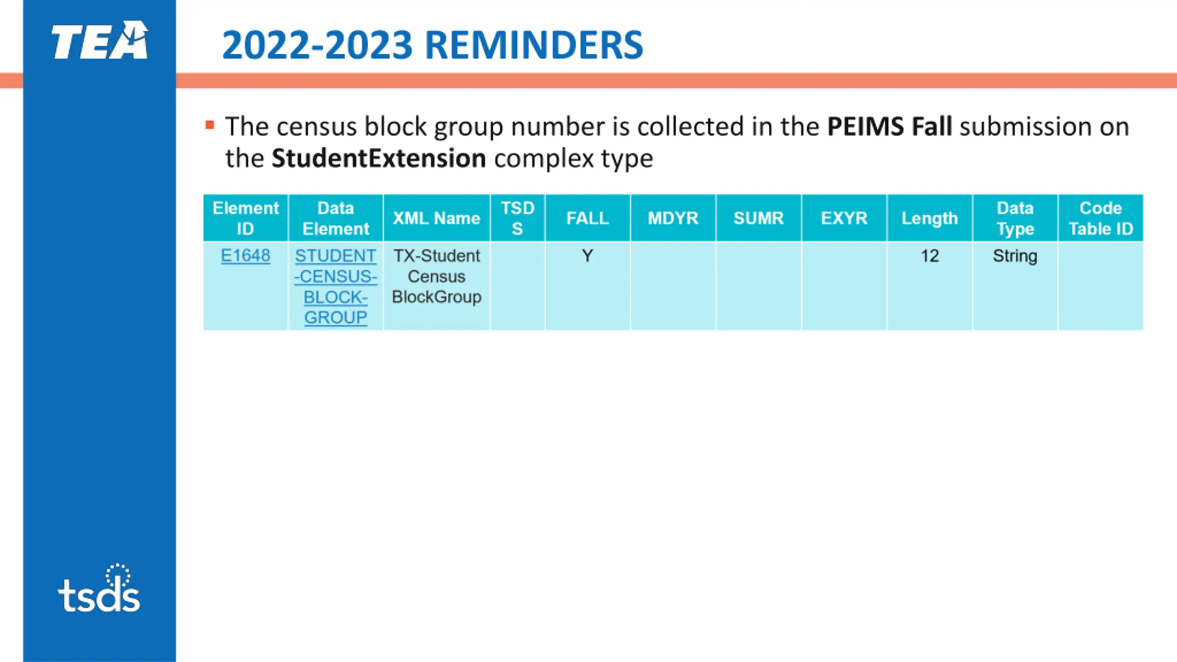This screenshot has width=1177, height=662.
Task: Select the Data Element column header
Action: pos(336,218)
